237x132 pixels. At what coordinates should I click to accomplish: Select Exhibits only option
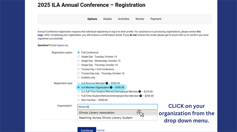(x=79, y=77)
